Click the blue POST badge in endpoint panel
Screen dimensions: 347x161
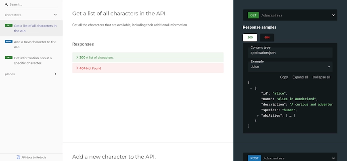click(254, 158)
